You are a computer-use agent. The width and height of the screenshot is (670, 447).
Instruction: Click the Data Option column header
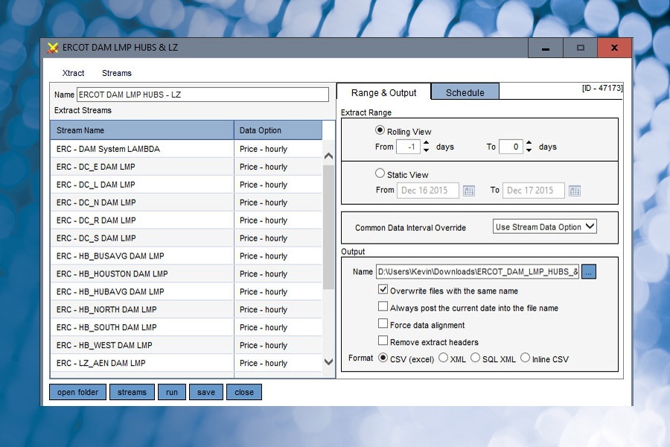pos(278,130)
